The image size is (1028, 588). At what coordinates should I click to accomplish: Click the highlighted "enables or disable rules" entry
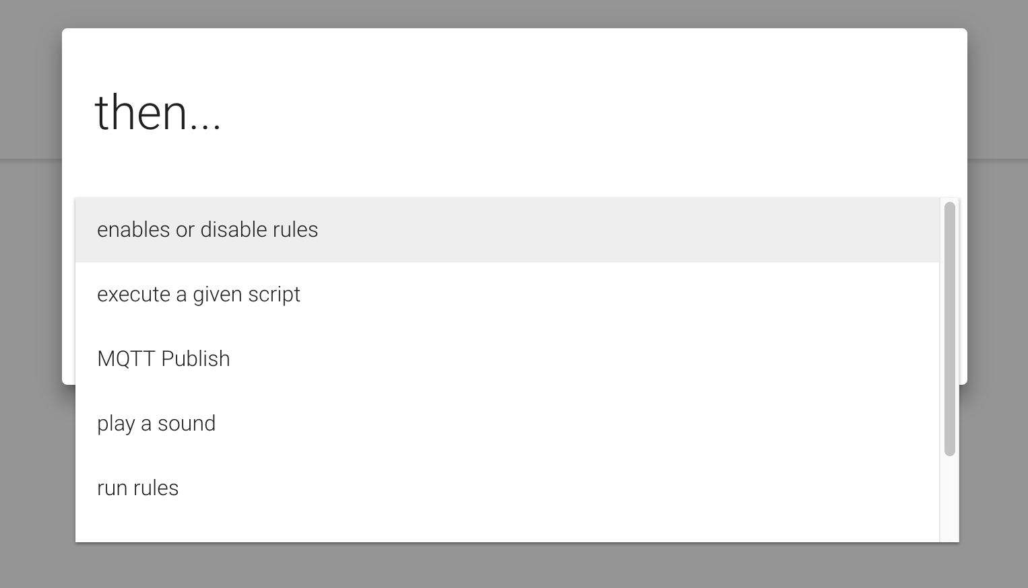(207, 229)
